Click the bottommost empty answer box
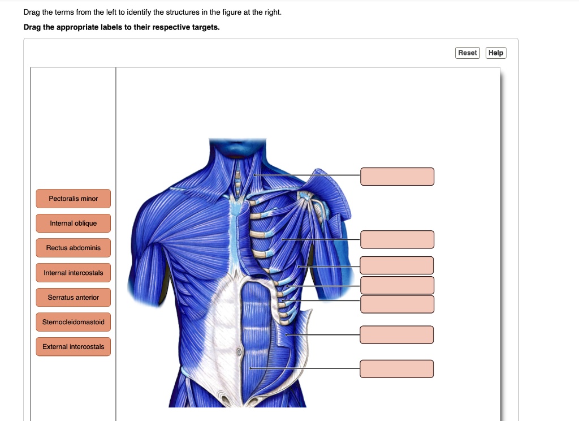 (396, 368)
